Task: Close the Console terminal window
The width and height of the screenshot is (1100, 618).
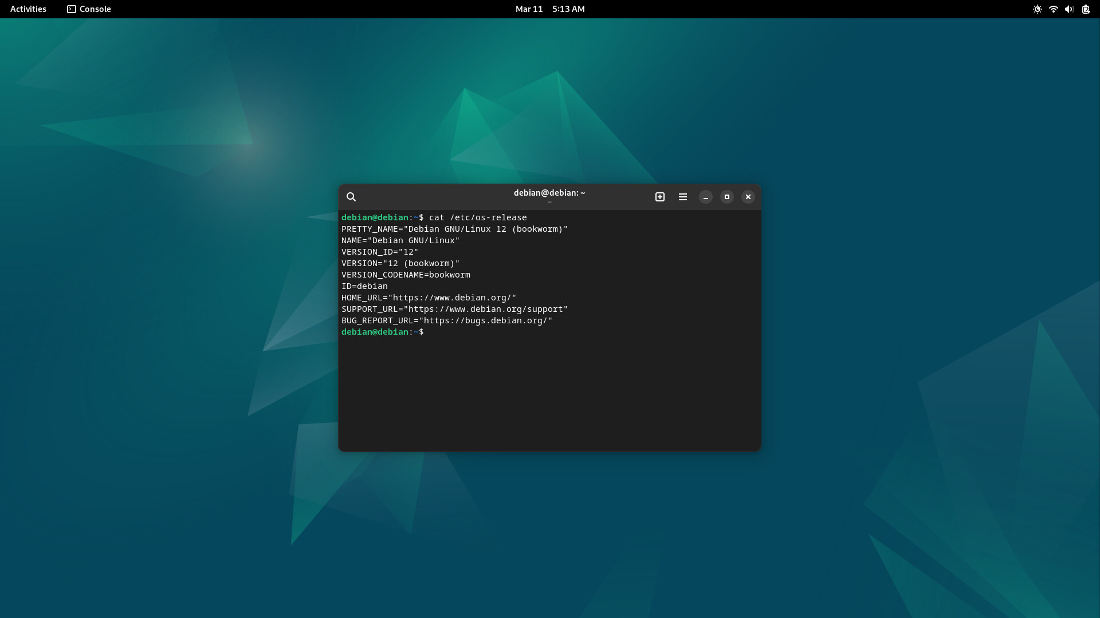Action: [x=748, y=197]
